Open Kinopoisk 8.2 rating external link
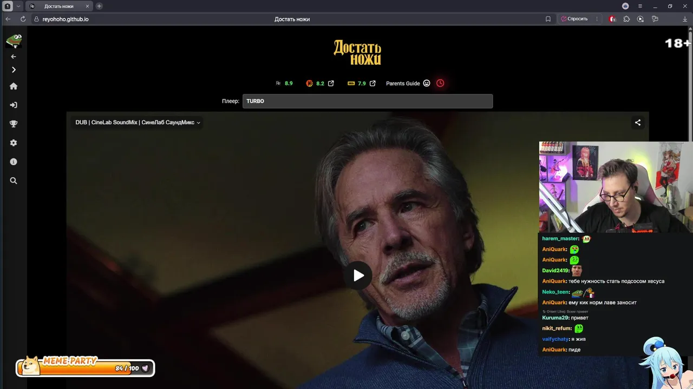Viewport: 693px width, 389px height. (x=331, y=83)
